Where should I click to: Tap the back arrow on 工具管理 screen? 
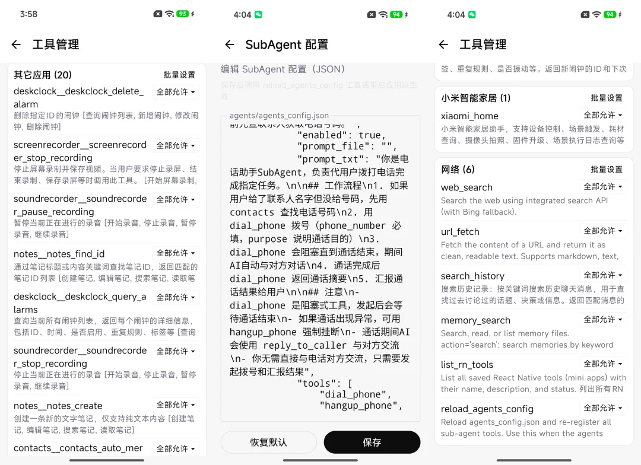click(x=15, y=44)
